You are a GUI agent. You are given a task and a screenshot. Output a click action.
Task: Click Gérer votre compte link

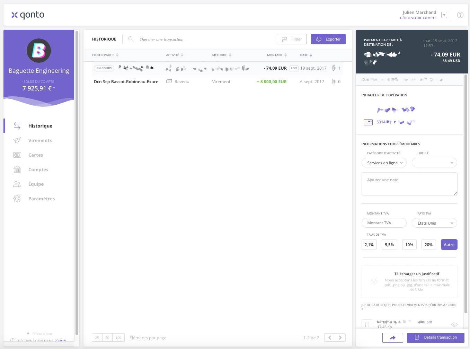tap(418, 18)
